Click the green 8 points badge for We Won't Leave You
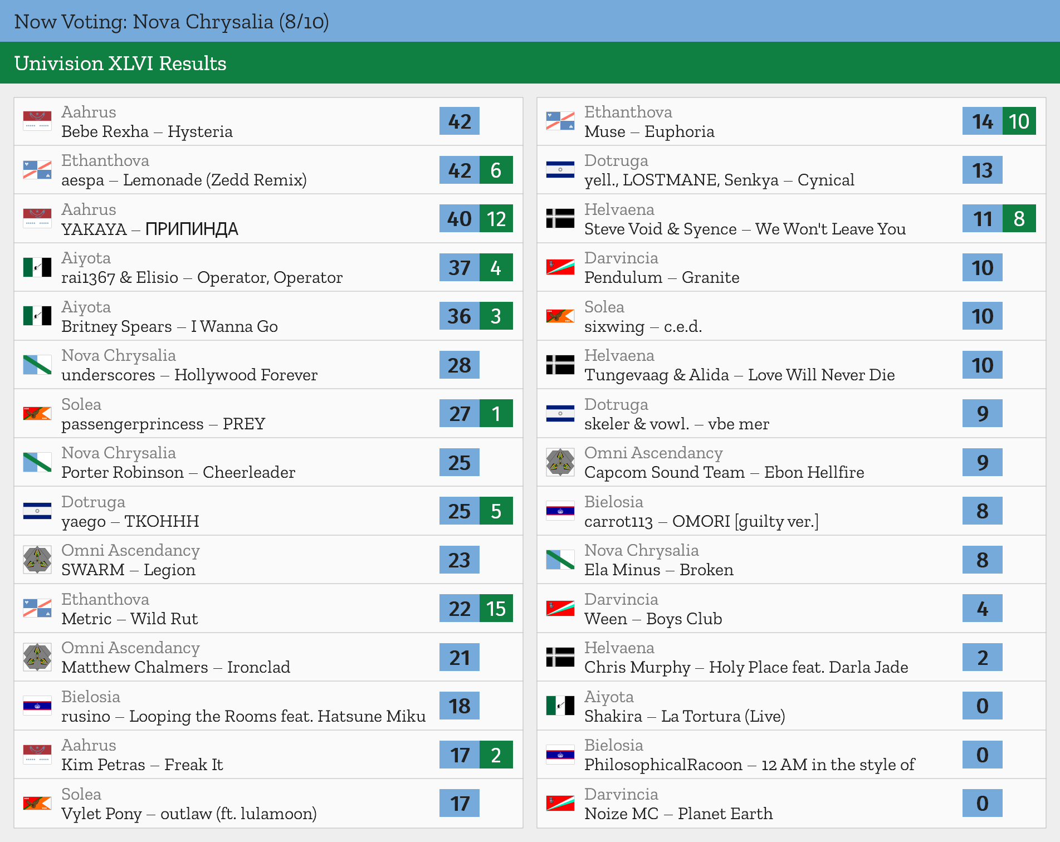The width and height of the screenshot is (1060, 842). 1019,218
